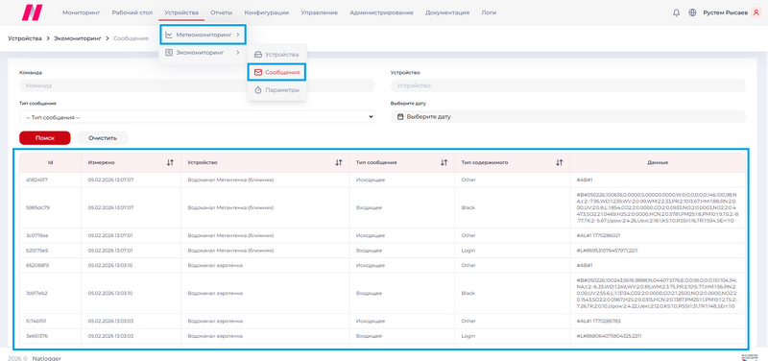Click the icon beside Экомониторинг menu entry
The height and width of the screenshot is (361, 768).
coord(169,53)
